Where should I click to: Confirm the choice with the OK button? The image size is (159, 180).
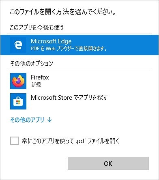tap(108, 163)
